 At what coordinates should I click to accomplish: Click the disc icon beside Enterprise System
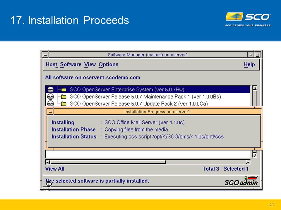(51, 90)
